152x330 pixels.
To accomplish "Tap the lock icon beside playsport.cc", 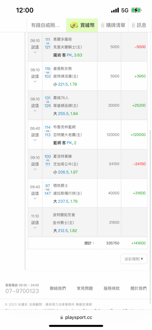I will (x=62, y=317).
